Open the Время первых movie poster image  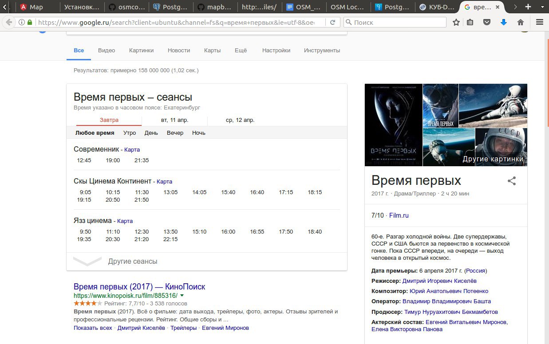pyautogui.click(x=393, y=125)
